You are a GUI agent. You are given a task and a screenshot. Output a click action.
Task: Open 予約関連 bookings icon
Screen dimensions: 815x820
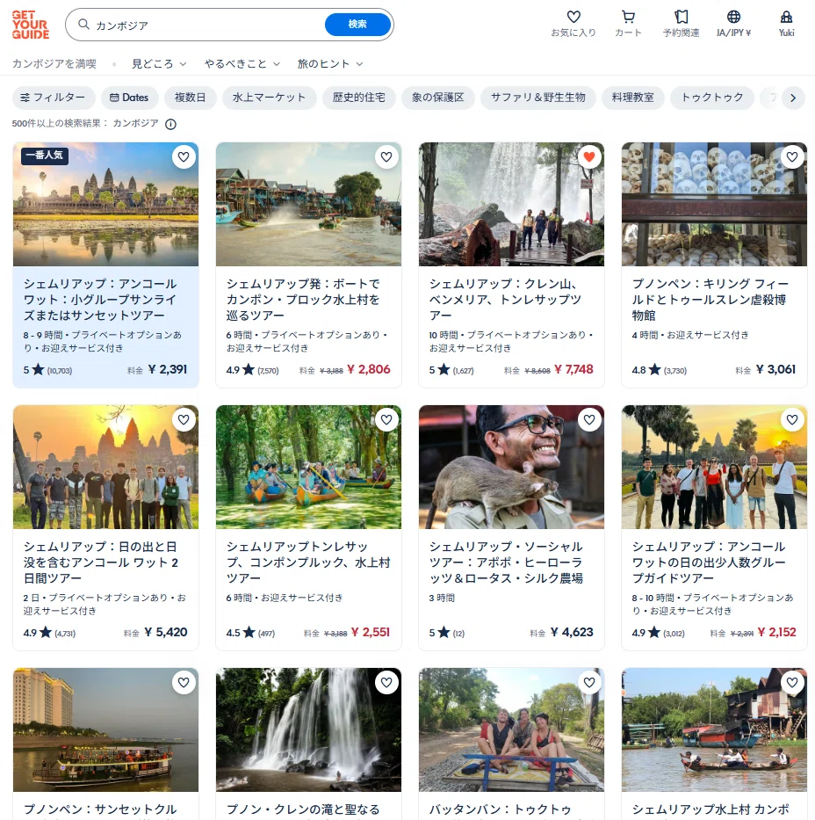click(682, 17)
